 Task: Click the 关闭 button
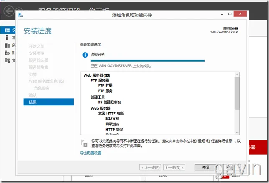coord(206,168)
